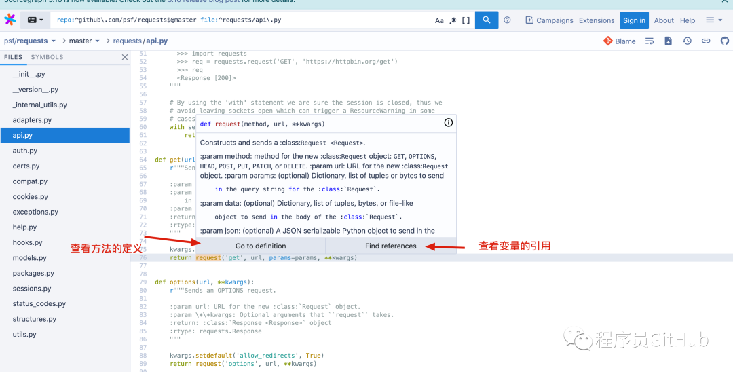Click Go to definition in hover popup

(261, 246)
